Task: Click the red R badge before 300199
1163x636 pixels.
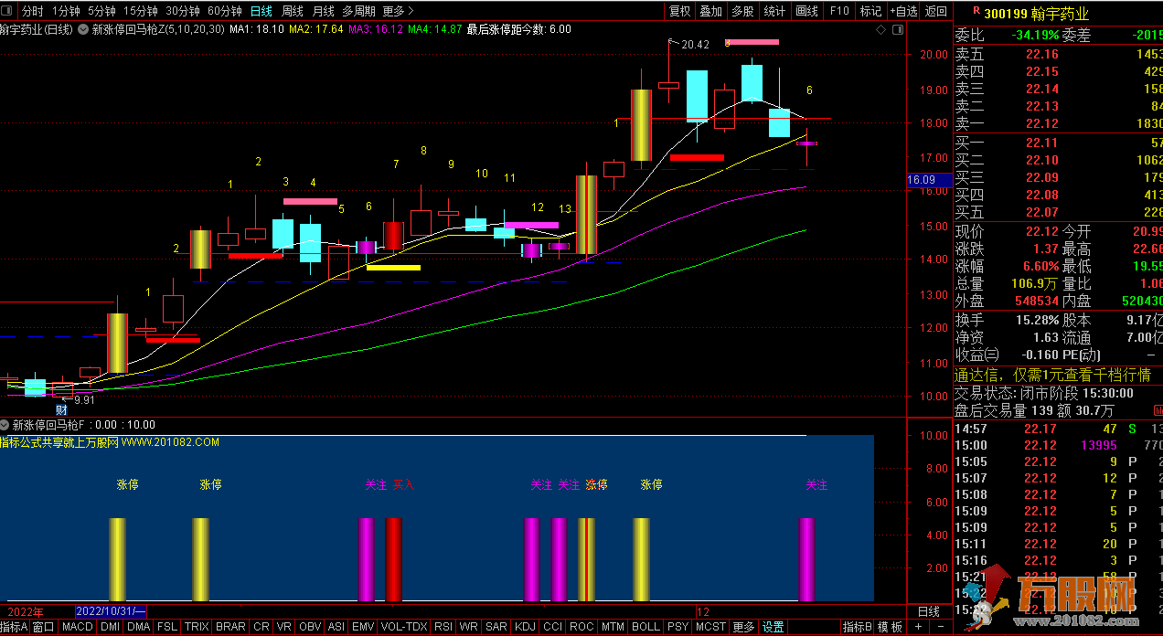Action: point(976,12)
